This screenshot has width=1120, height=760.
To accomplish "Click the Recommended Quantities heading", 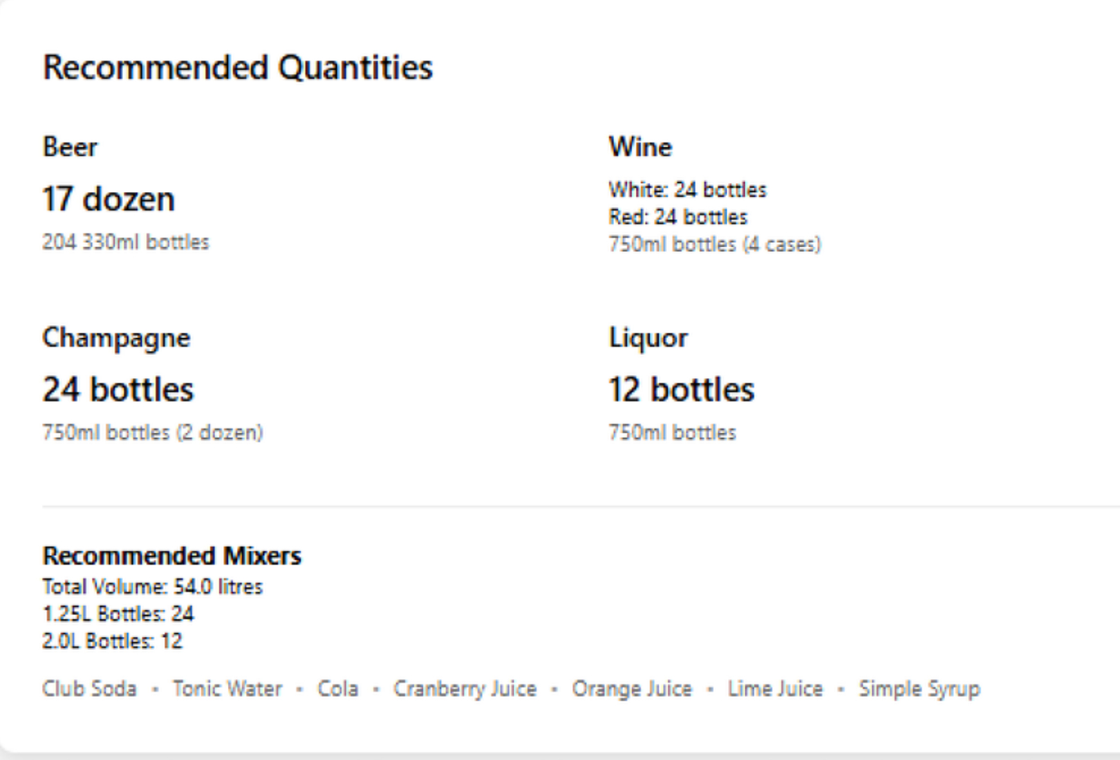I will tap(238, 68).
